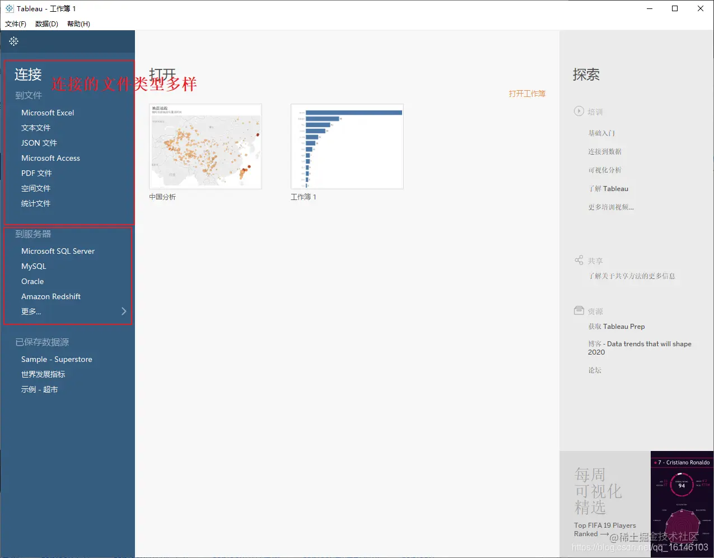Click the resources icon next to 资源

579,310
